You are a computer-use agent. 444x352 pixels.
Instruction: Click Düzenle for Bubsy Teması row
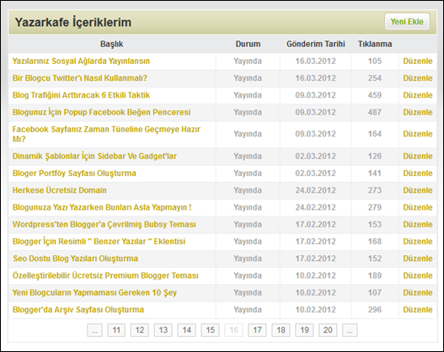click(418, 224)
